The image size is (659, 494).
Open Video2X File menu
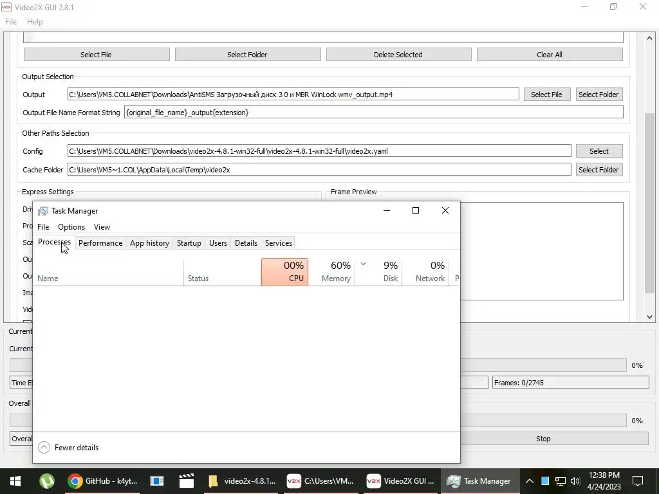[11, 22]
